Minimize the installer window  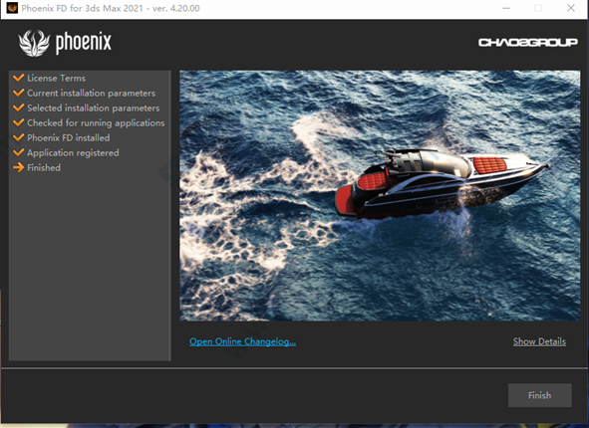[506, 8]
